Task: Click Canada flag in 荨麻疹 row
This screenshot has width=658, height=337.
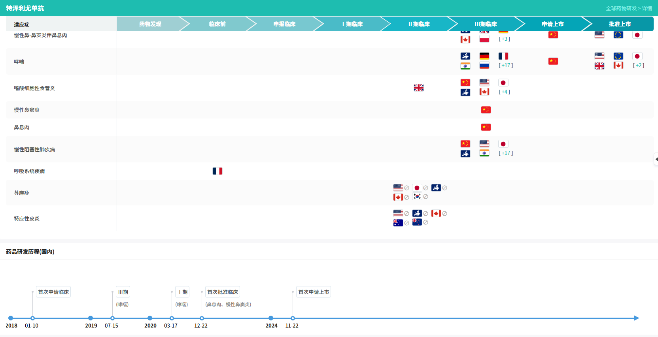Action: (x=398, y=197)
